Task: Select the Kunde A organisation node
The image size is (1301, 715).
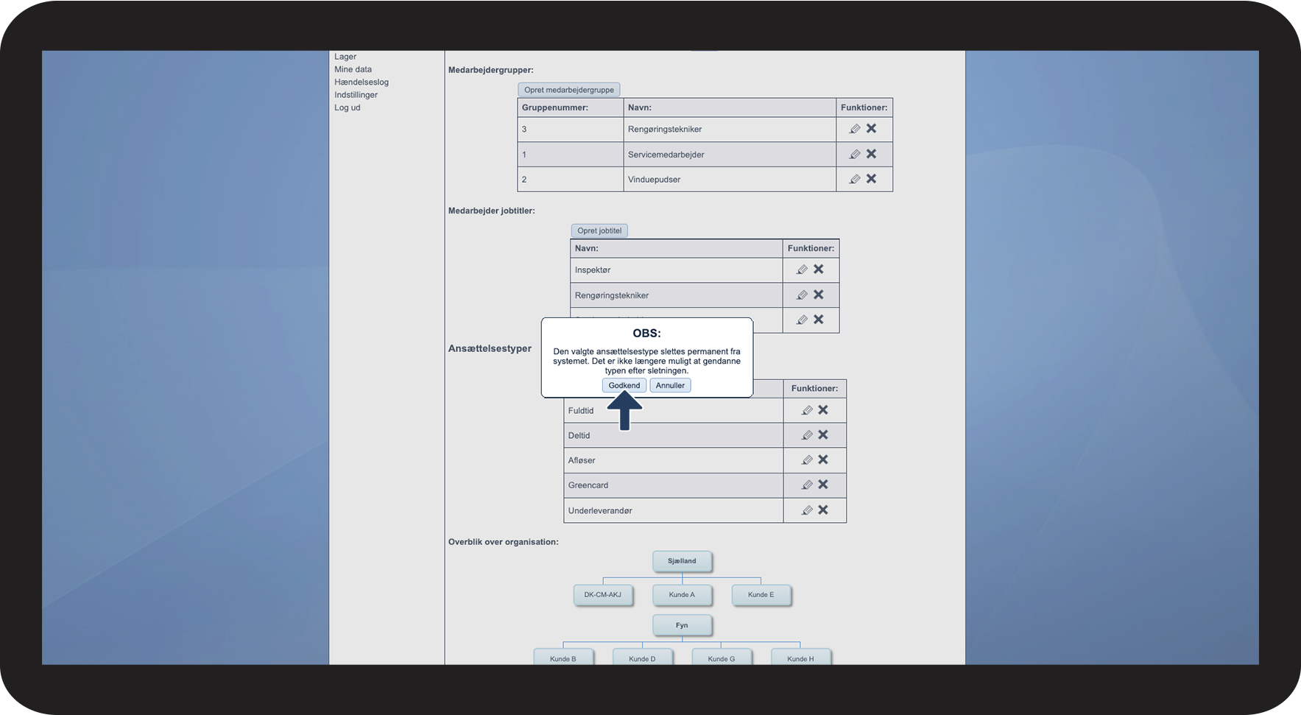Action: pos(682,595)
